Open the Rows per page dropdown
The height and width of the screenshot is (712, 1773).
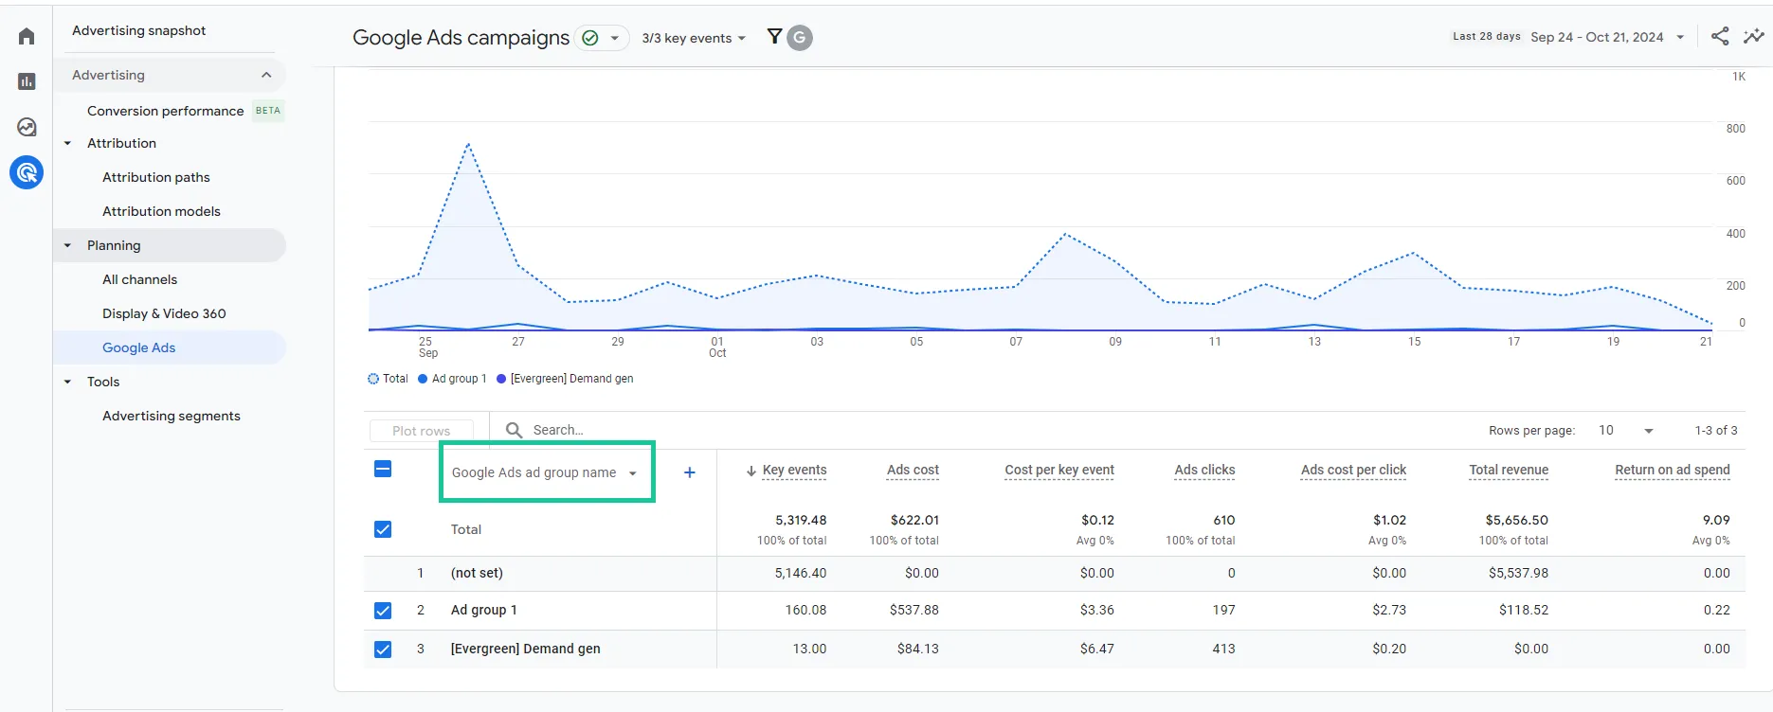click(x=1624, y=430)
